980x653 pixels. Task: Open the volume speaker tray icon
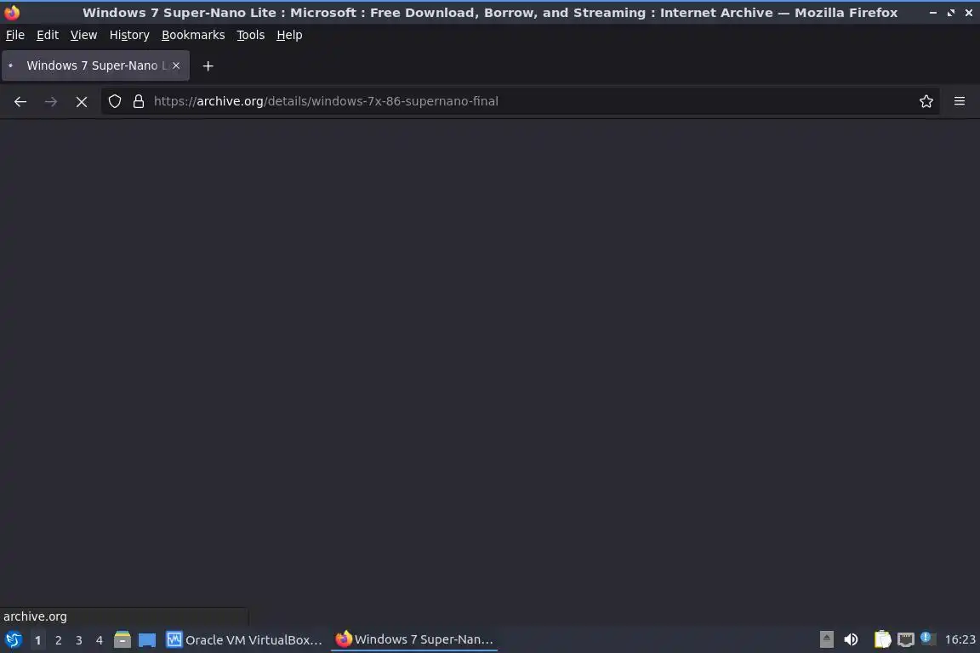pos(851,640)
